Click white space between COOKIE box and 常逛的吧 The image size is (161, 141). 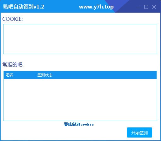click(x=80, y=58)
